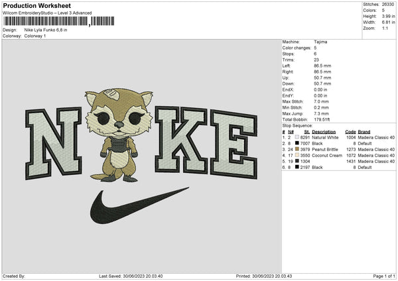Click the 'Brand' column header
Screen dimensions: 398x281
point(364,132)
